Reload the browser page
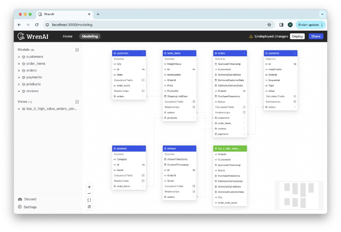This screenshot has width=341, height=232. (37, 25)
